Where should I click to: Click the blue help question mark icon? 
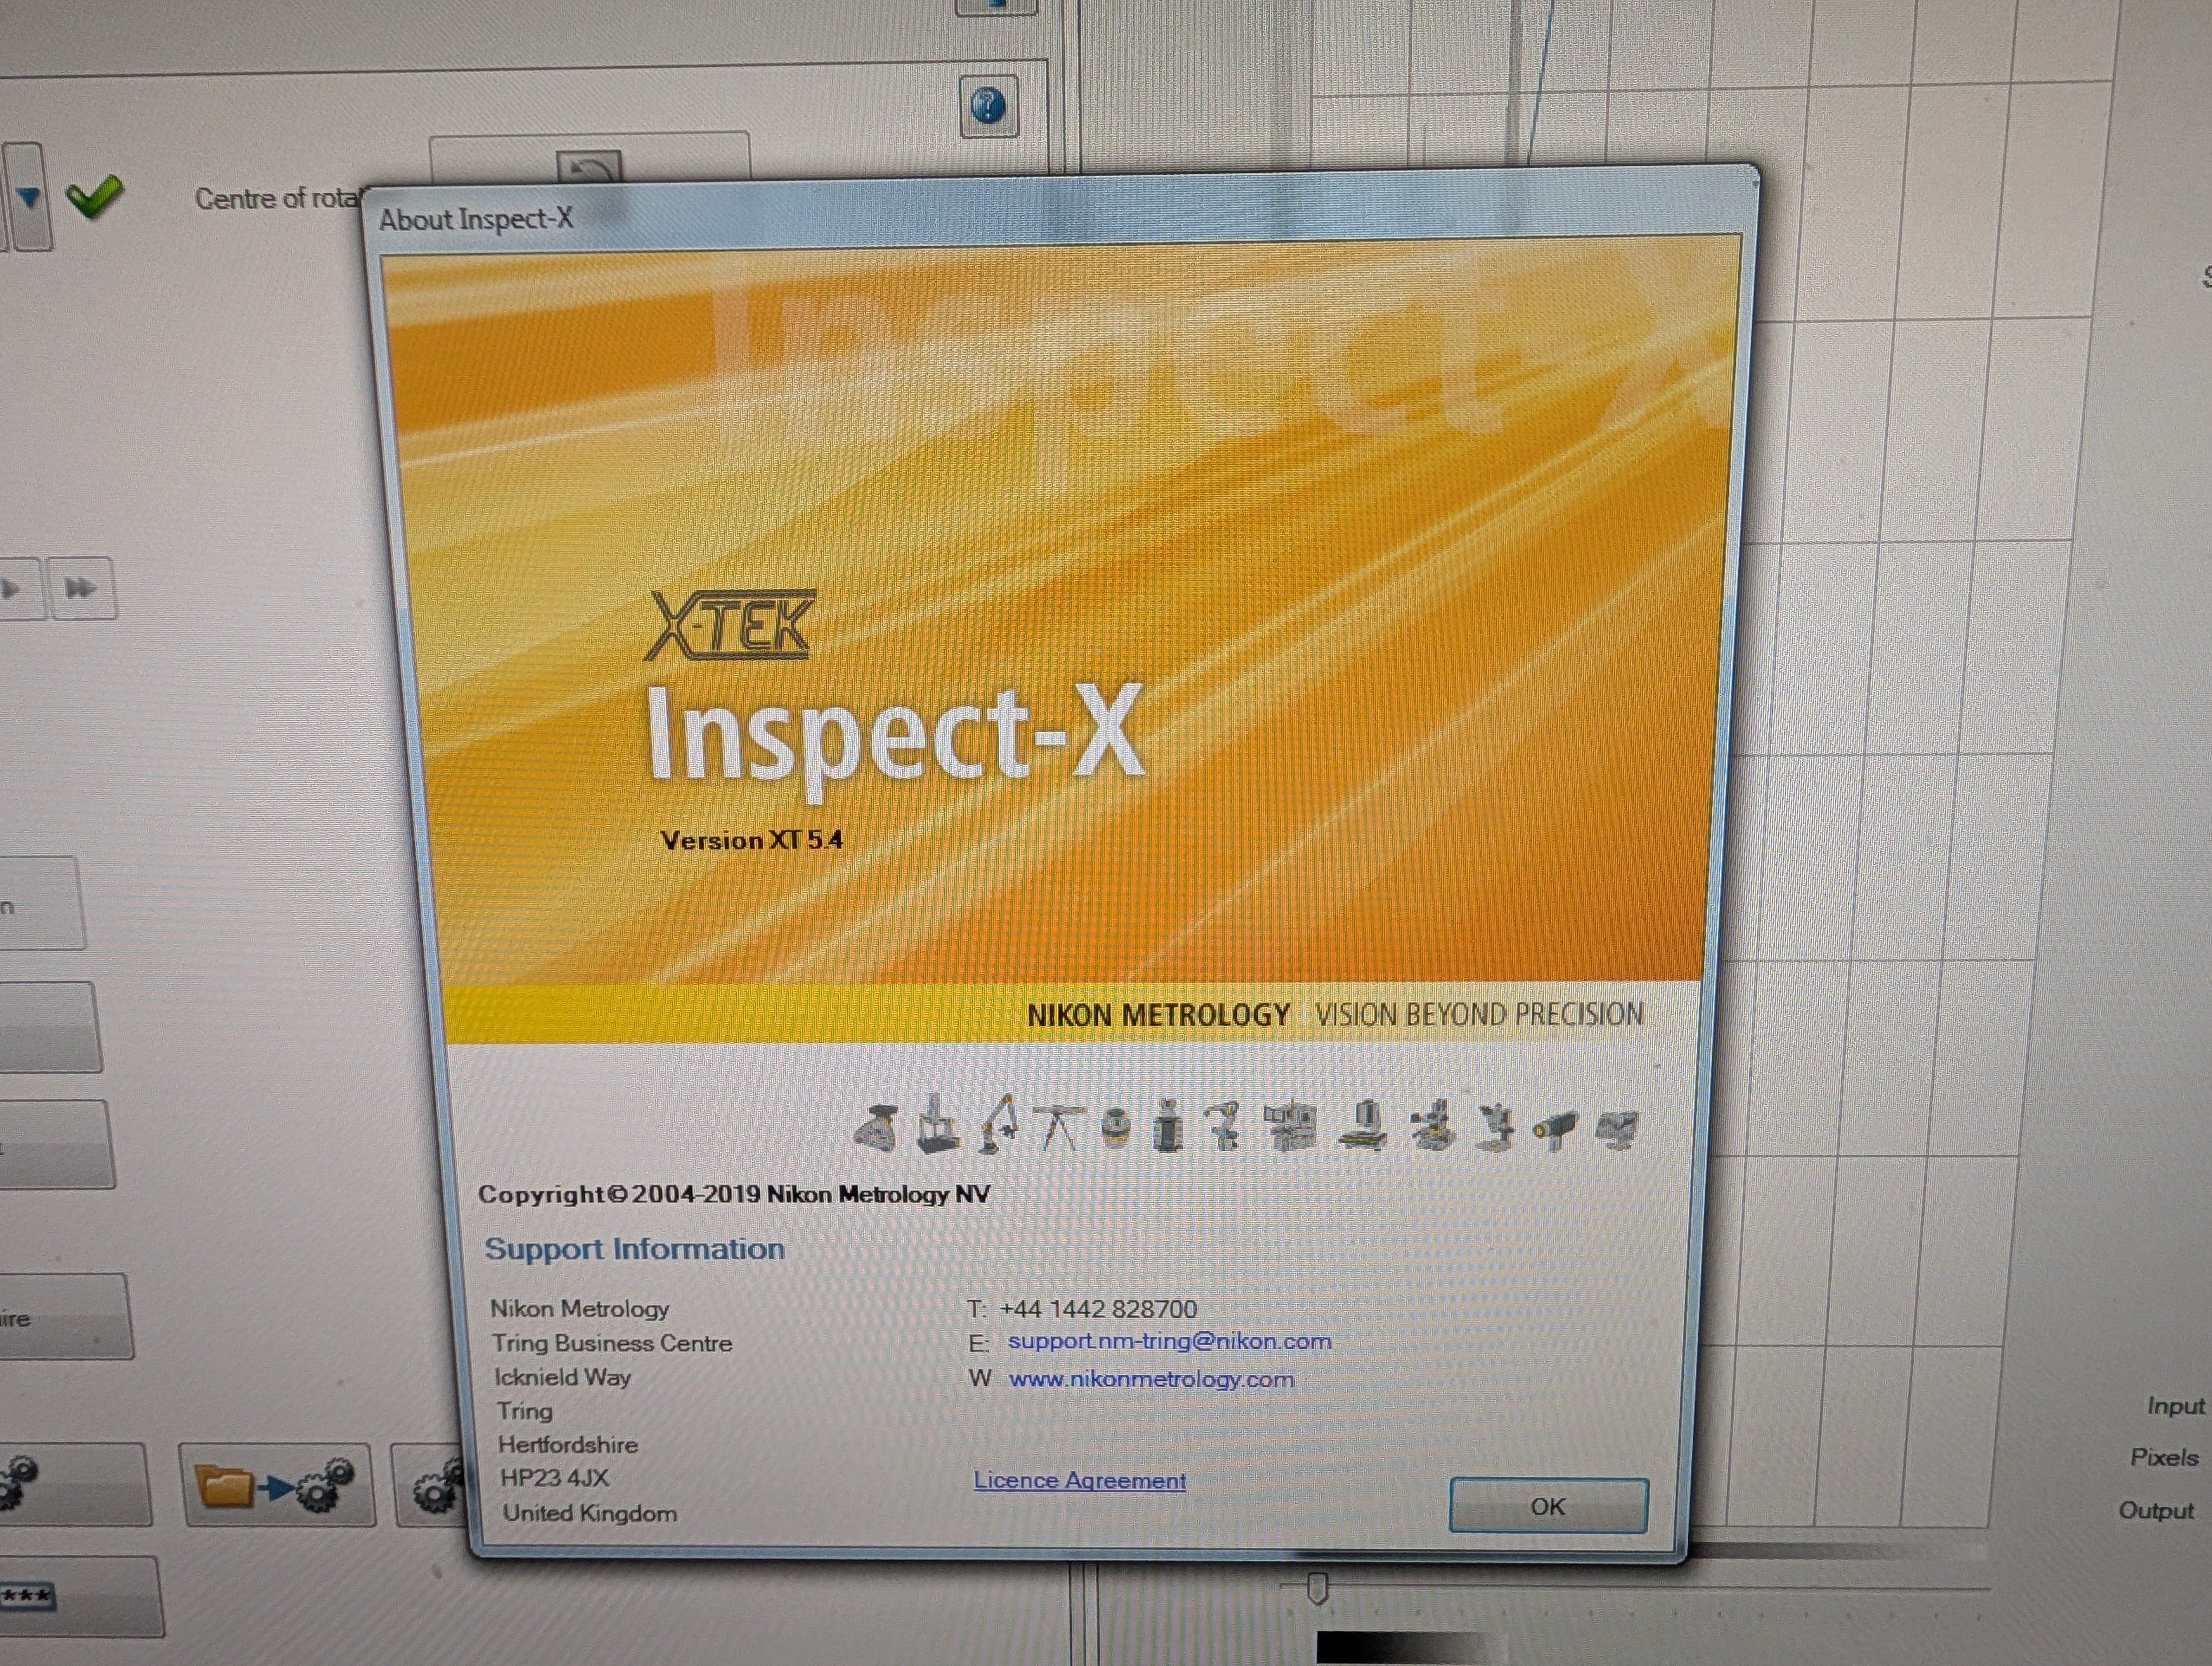click(x=988, y=105)
